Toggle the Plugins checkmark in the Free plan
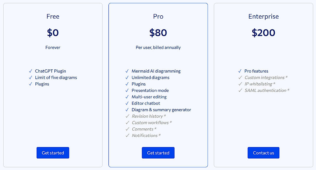This screenshot has height=170, width=316. [x=30, y=84]
